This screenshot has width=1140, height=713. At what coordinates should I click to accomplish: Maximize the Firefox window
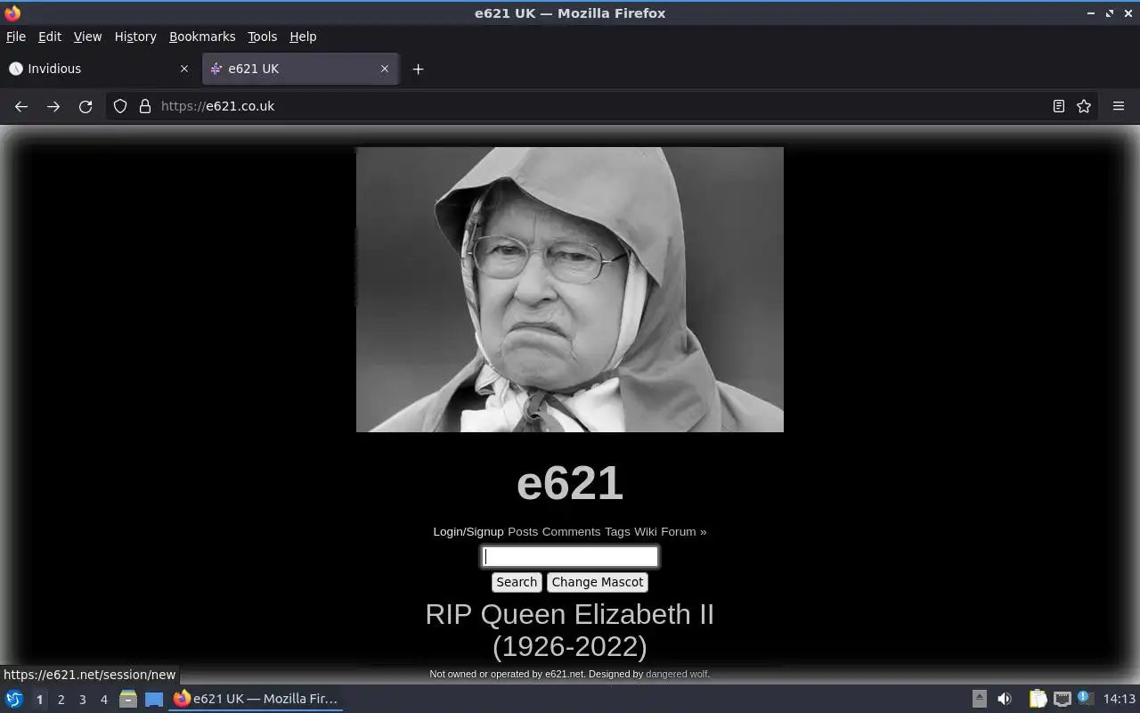[x=1110, y=13]
